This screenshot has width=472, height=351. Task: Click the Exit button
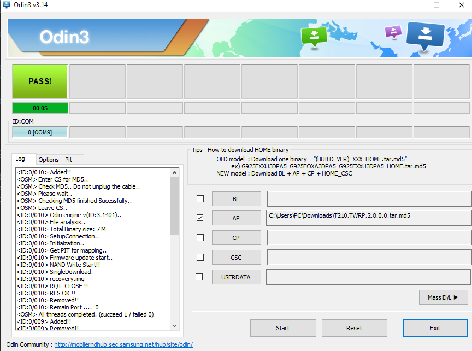(x=435, y=328)
